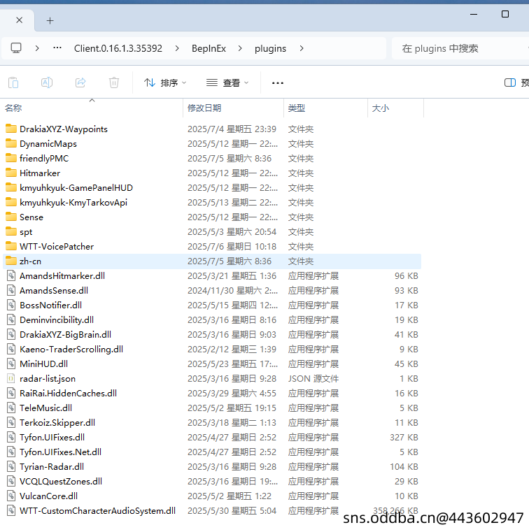Go to BepInEx breadcrumb folder

[x=209, y=48]
